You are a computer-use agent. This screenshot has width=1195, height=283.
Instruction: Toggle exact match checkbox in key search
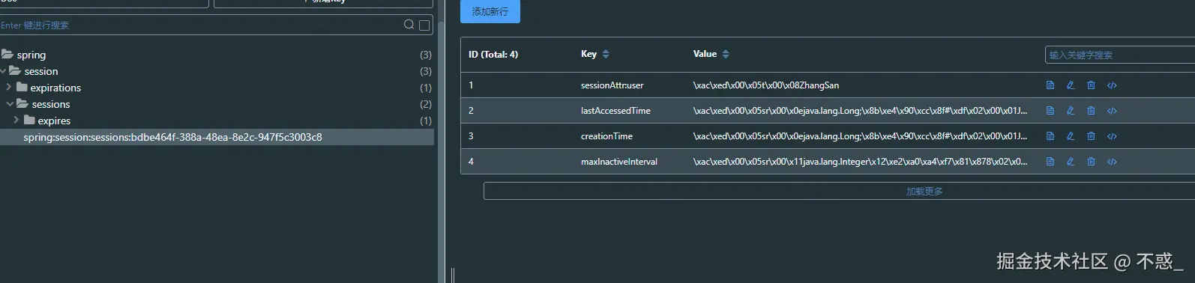point(424,25)
